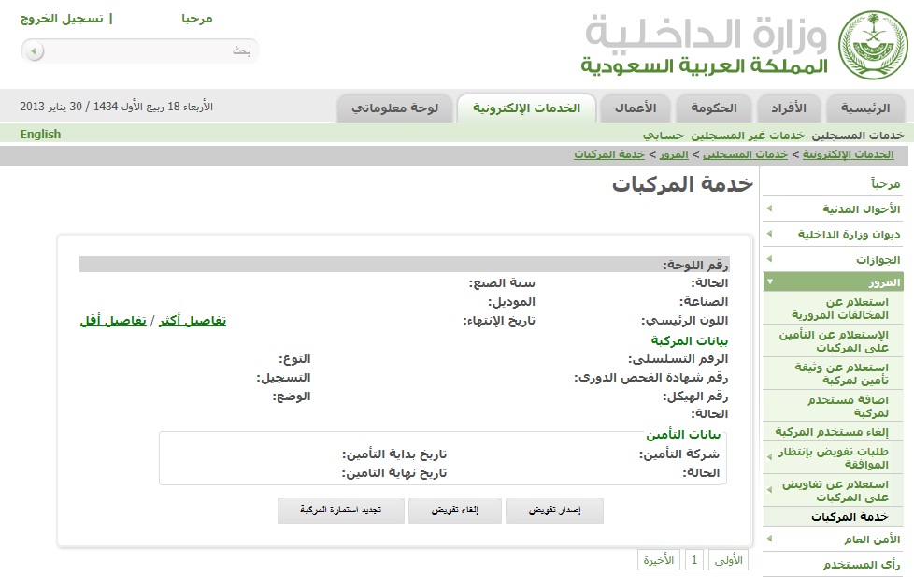Select page 1 in pagination

694,560
